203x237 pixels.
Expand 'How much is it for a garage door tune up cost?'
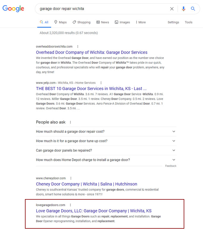point(106,141)
